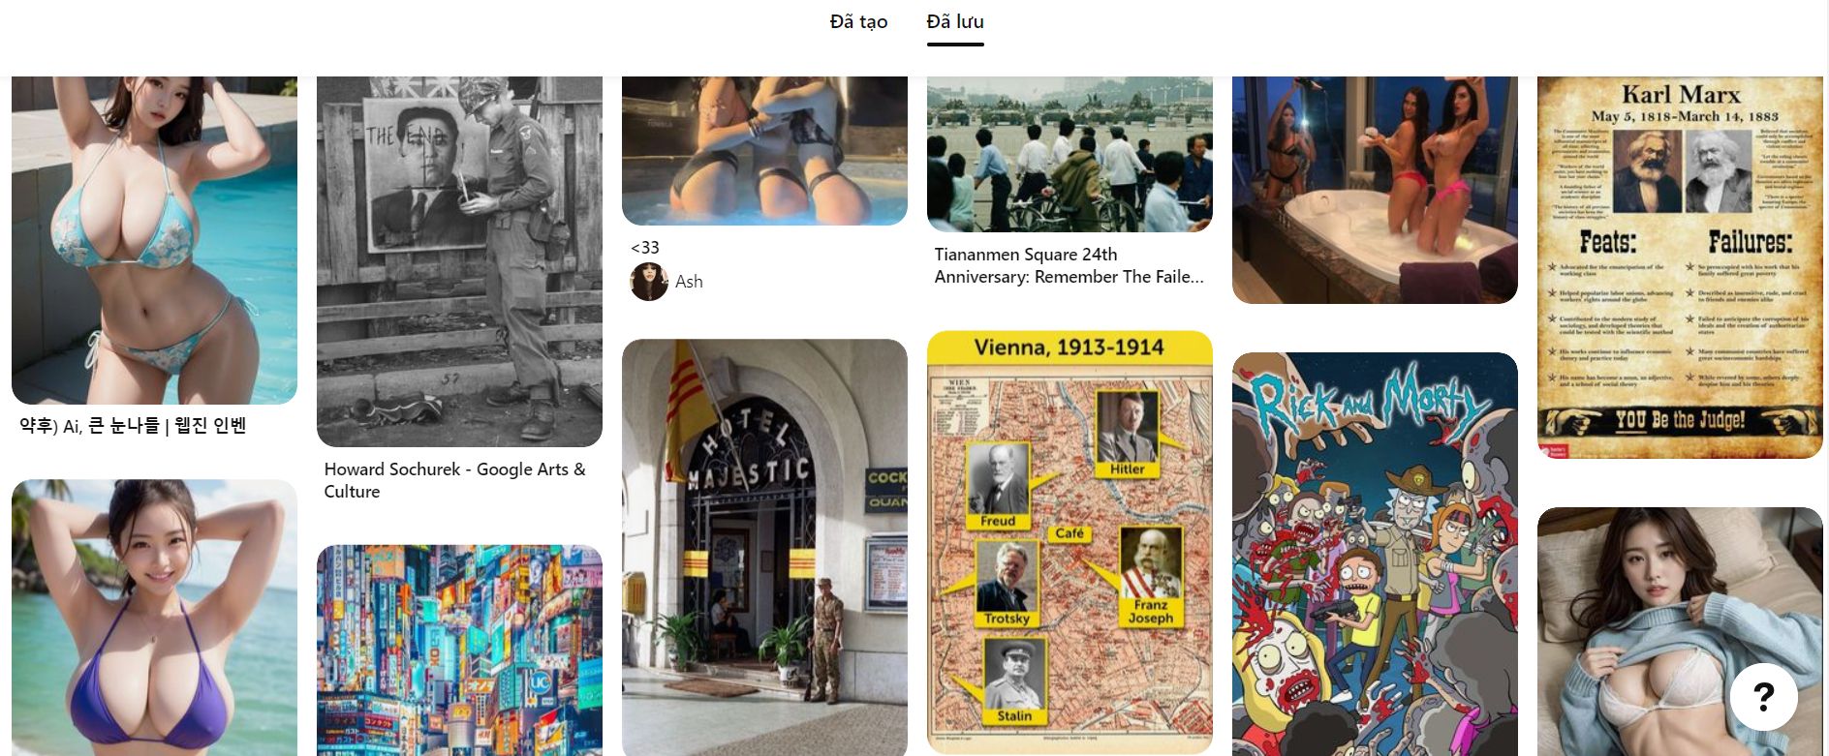Open the Vienna 1913-1914 map pin
The image size is (1829, 756).
tap(1069, 543)
